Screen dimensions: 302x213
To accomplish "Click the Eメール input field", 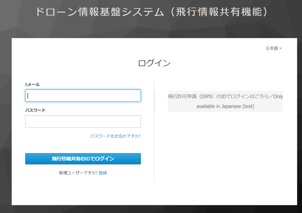I will click(x=83, y=96).
